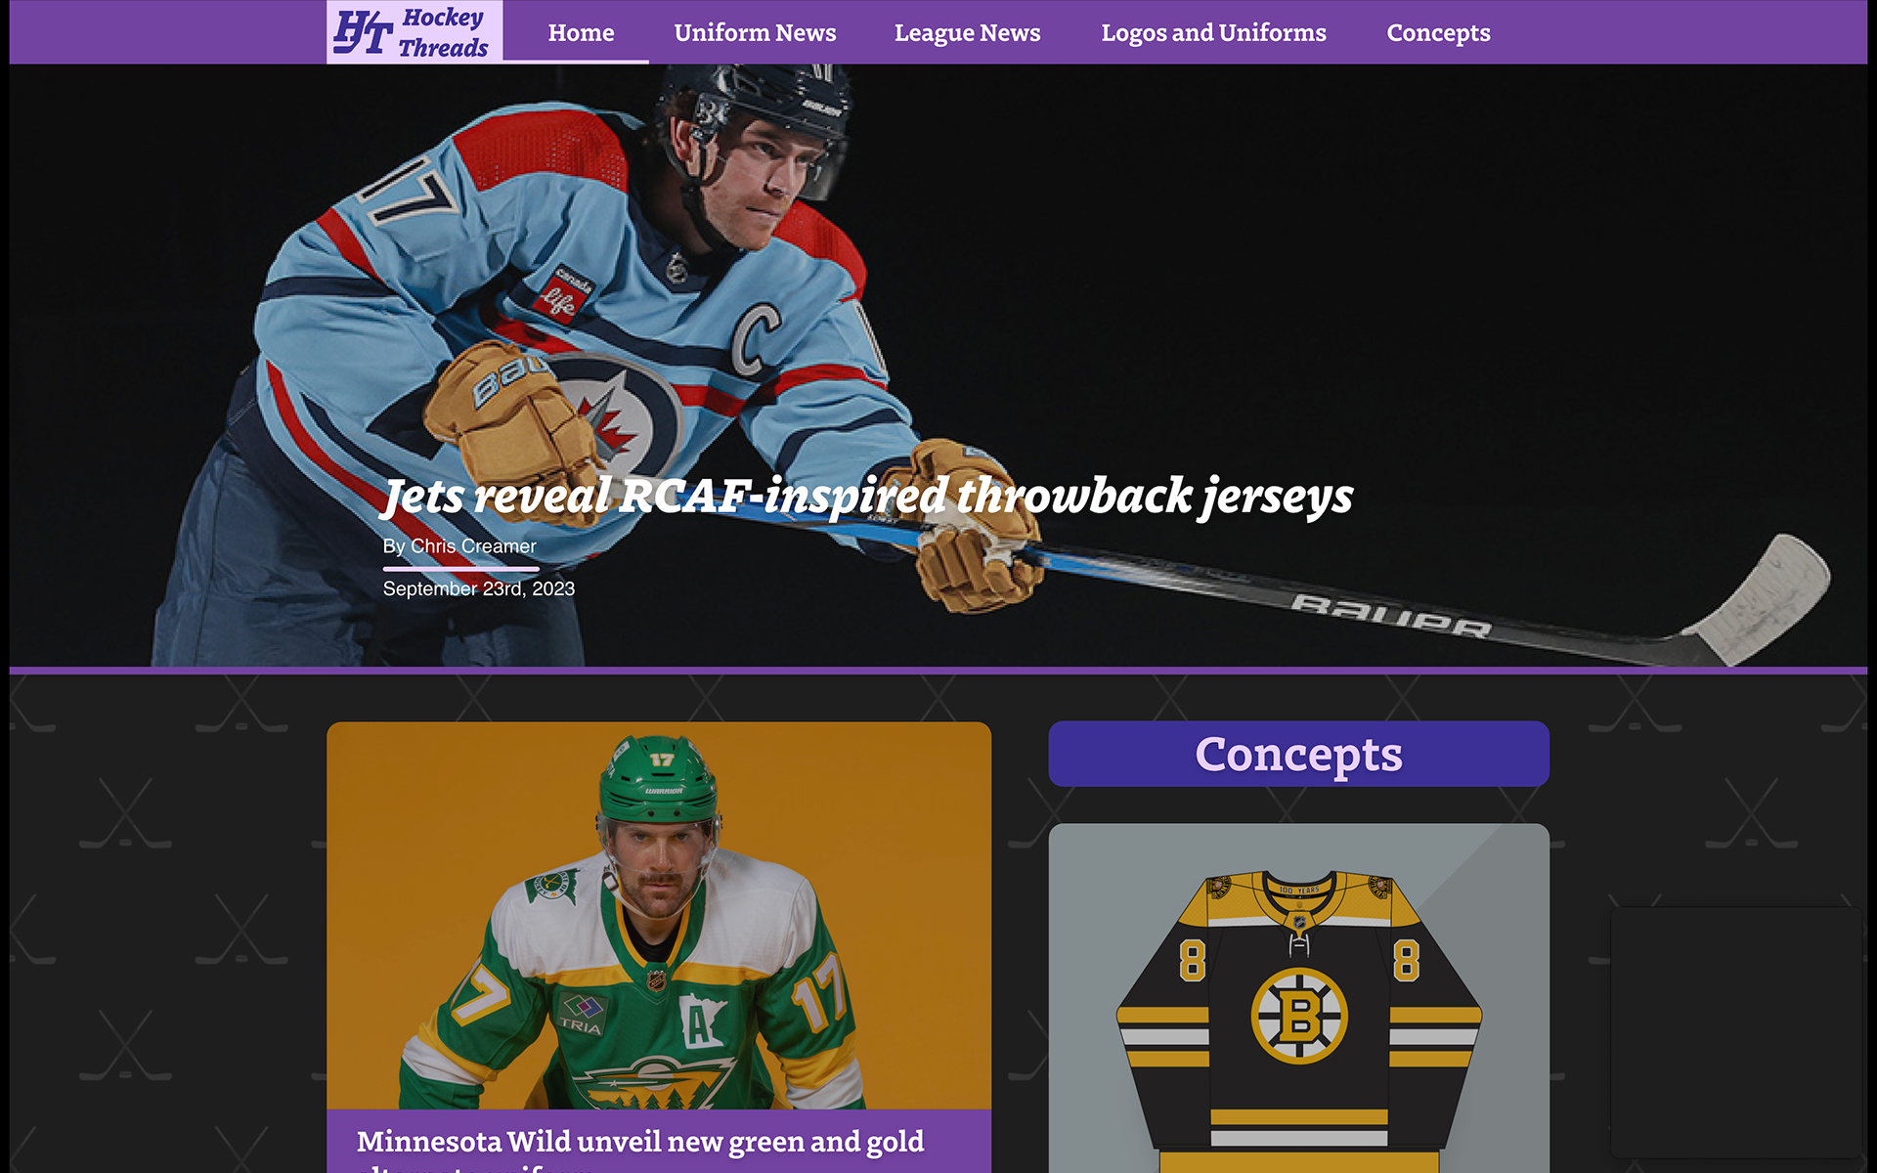Open the Minnesota Wild green and gold headline

point(640,1149)
